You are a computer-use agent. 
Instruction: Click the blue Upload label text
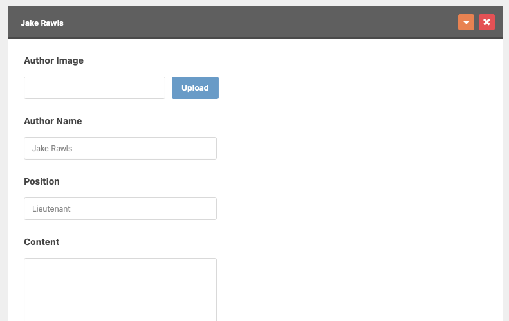pos(195,88)
